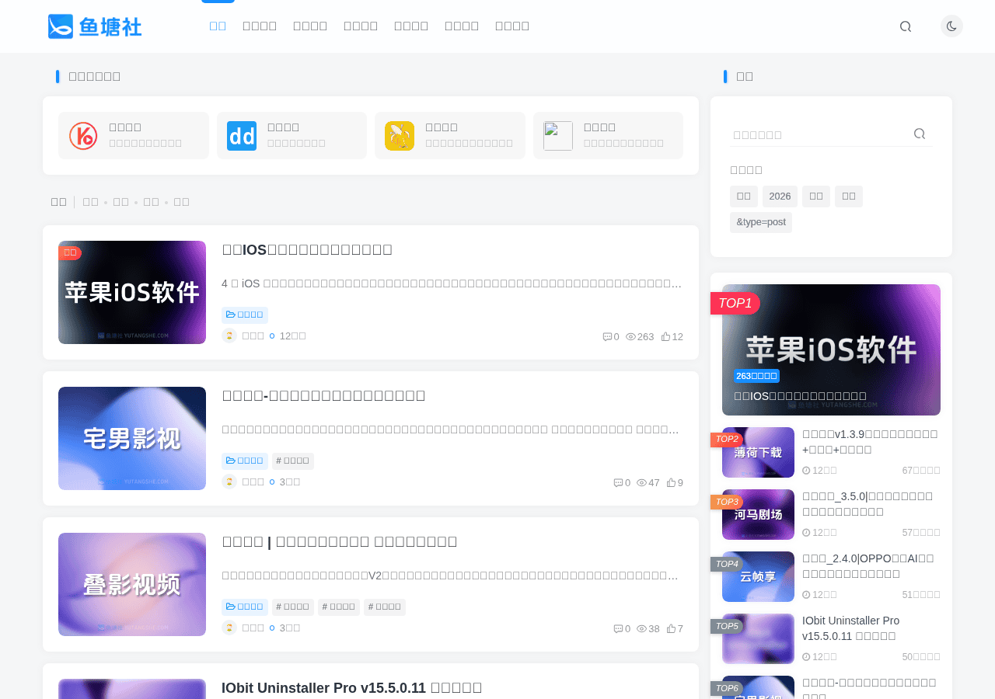Click the 57 view count on TOP3
This screenshot has width=995, height=699.
coord(921,533)
